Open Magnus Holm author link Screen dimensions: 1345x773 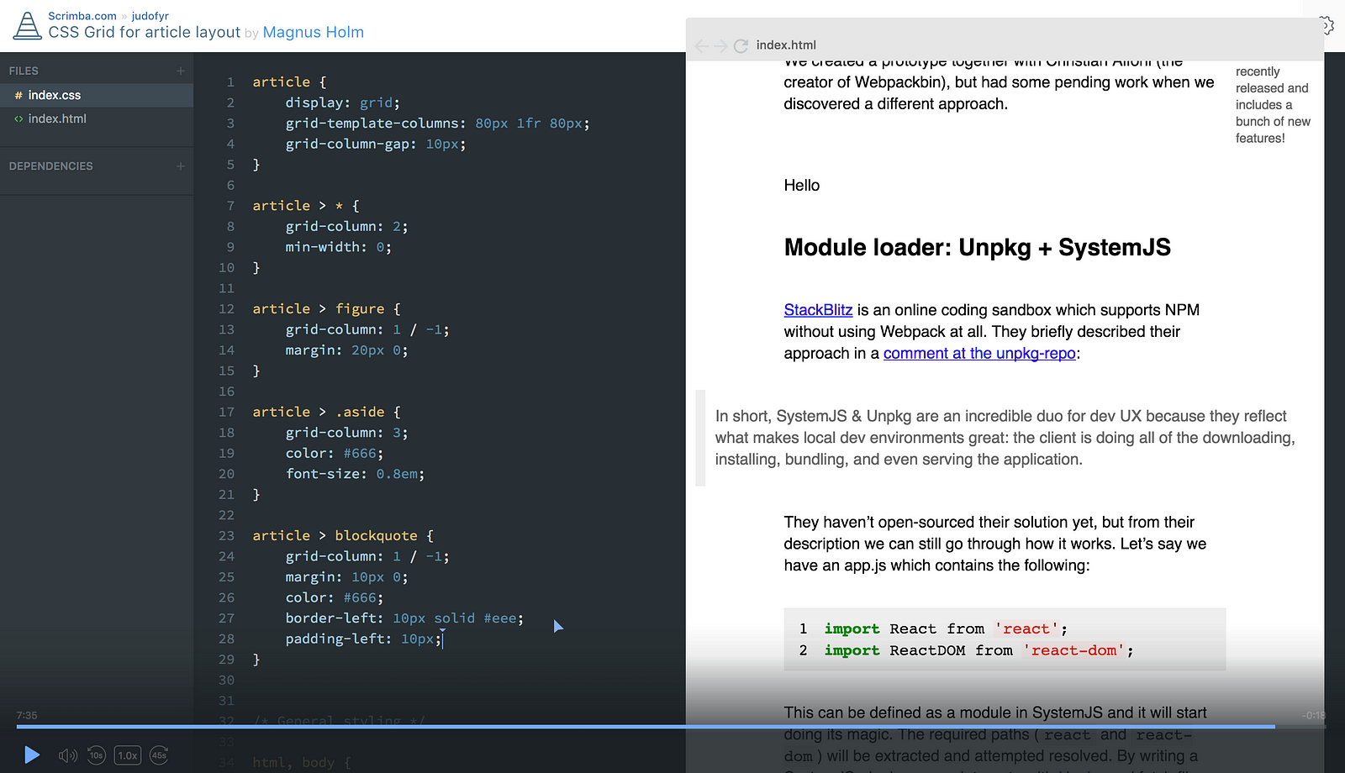pyautogui.click(x=314, y=32)
